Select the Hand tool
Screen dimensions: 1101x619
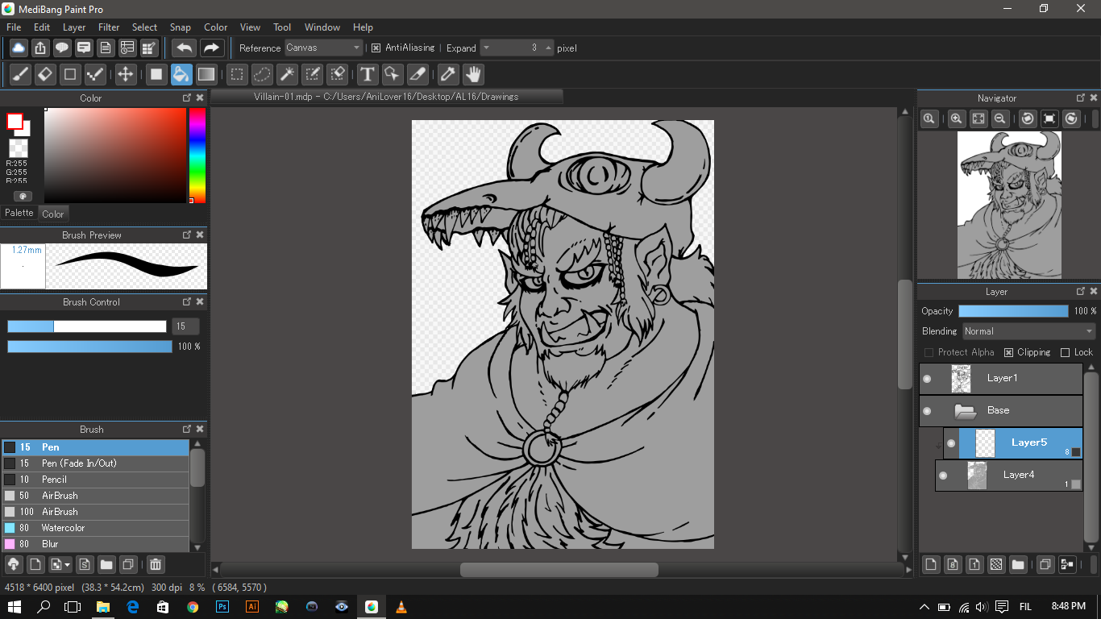coord(473,75)
